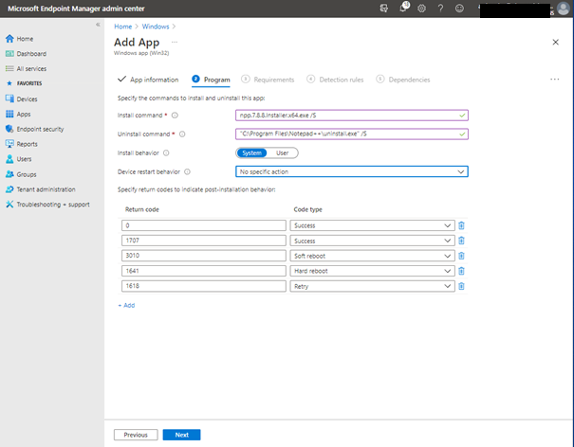Open Reports in sidebar
The height and width of the screenshot is (447, 574).
pyautogui.click(x=21, y=144)
